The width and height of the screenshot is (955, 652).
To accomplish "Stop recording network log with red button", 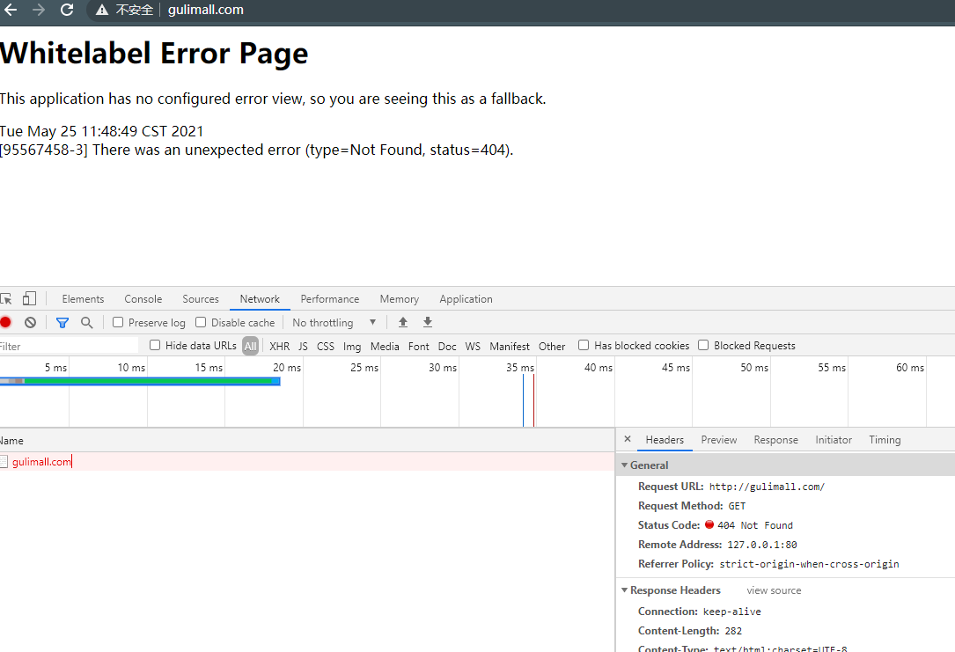I will [x=5, y=322].
